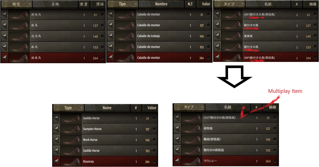
Task: Click transfer arrow beside ラウンシー row
Action: point(177,161)
